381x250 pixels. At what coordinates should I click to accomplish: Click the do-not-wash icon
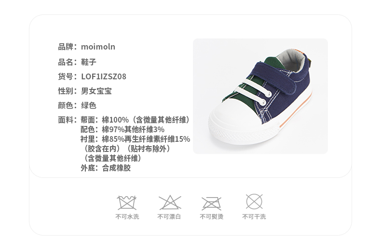coord(126,202)
